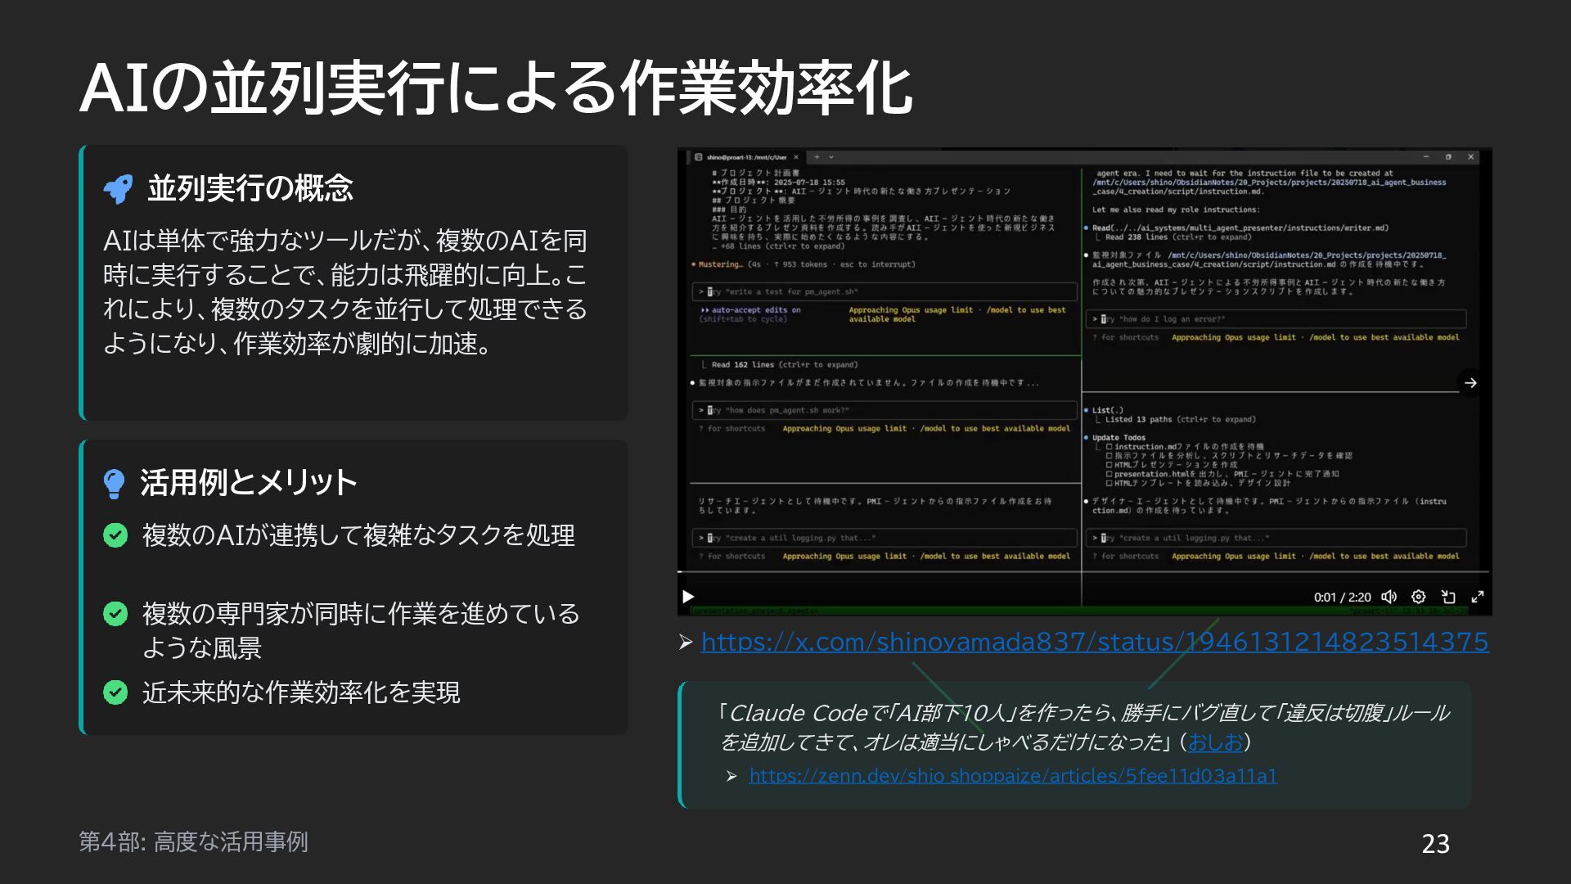Image resolution: width=1571 pixels, height=884 pixels.
Task: Open video settings gear
Action: [1419, 597]
